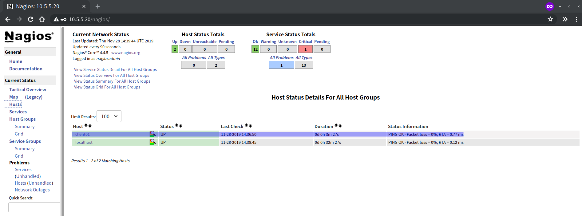Viewport: 582px width, 216px height.
Task: Sort Last Check column descending arrow
Action: (x=250, y=126)
